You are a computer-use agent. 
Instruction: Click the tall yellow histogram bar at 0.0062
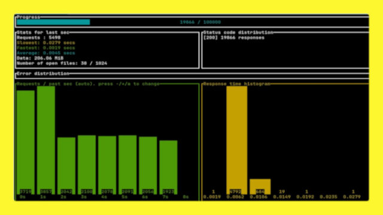(237, 140)
